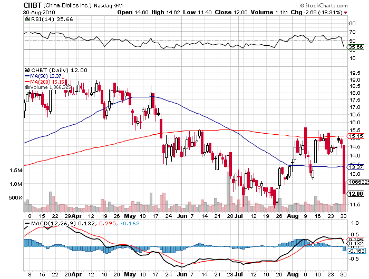The image size is (369, 279).
Task: Click the MACD -0.5 axis label
Action: pyautogui.click(x=354, y=259)
